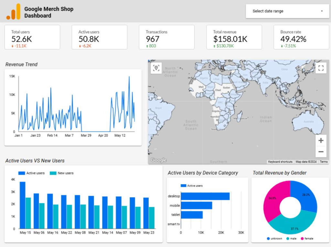
Task: Click the May 15 Active users bar
Action: pos(23,205)
